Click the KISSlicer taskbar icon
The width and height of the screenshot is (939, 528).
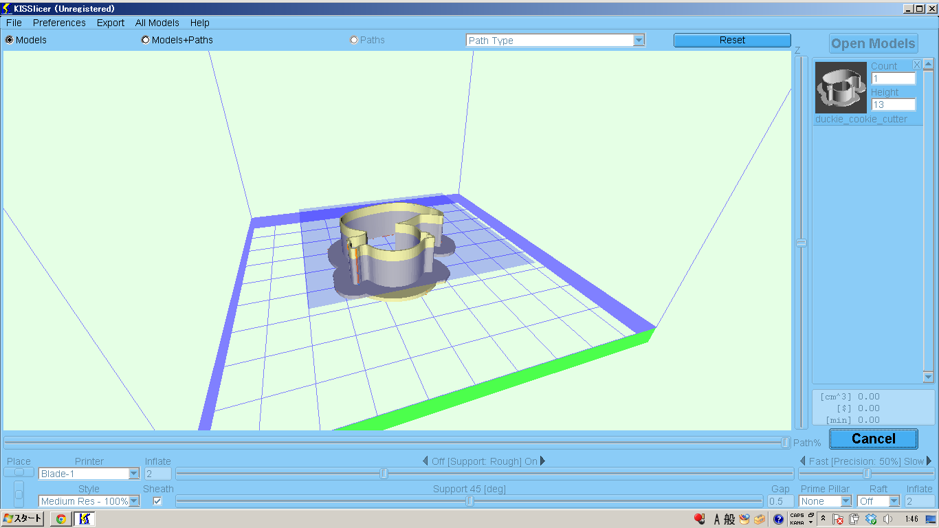(x=85, y=519)
